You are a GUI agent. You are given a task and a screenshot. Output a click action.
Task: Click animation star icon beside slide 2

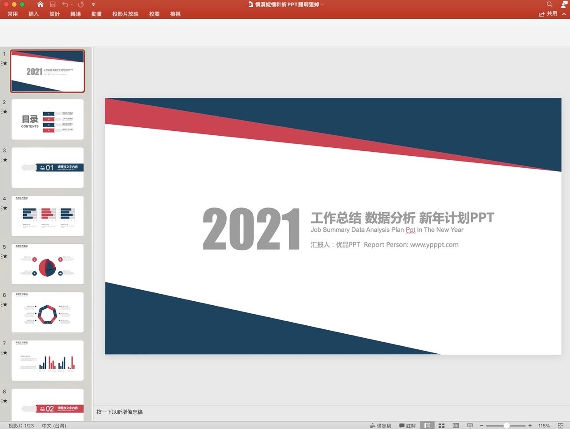pos(5,111)
